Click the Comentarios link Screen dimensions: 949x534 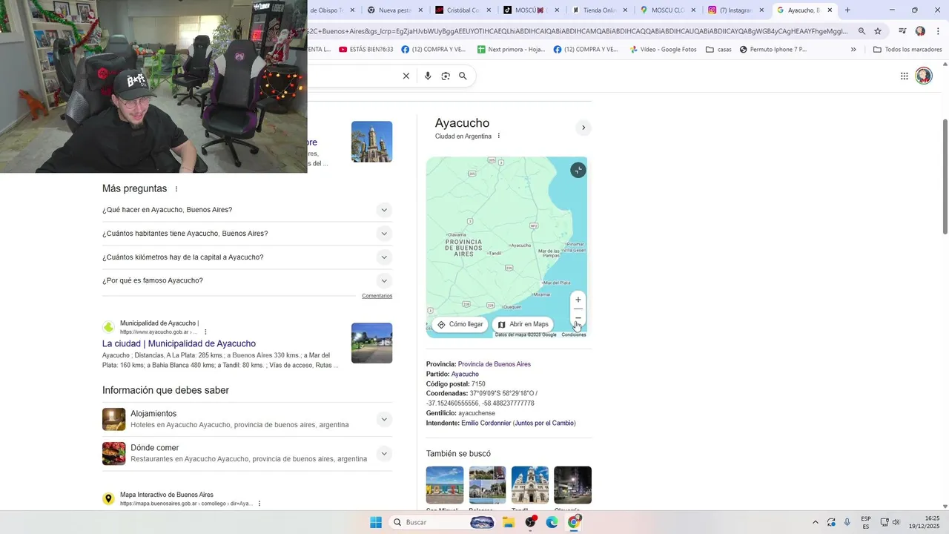pos(377,296)
